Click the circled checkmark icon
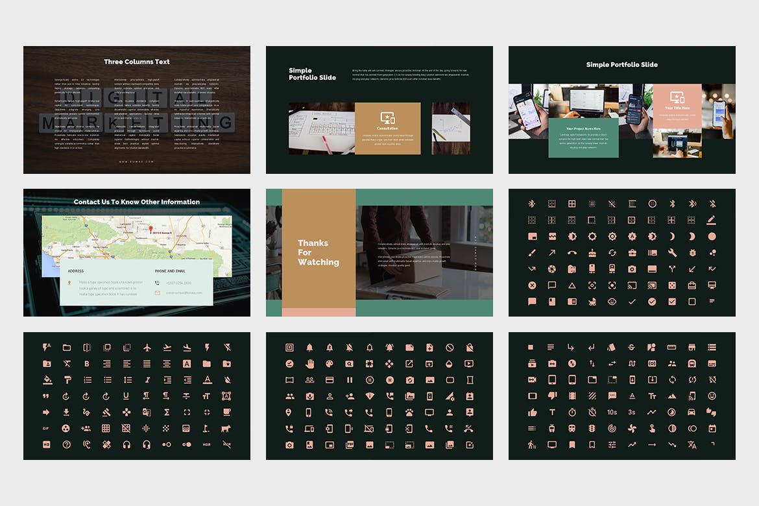The width and height of the screenshot is (759, 506). [652, 302]
